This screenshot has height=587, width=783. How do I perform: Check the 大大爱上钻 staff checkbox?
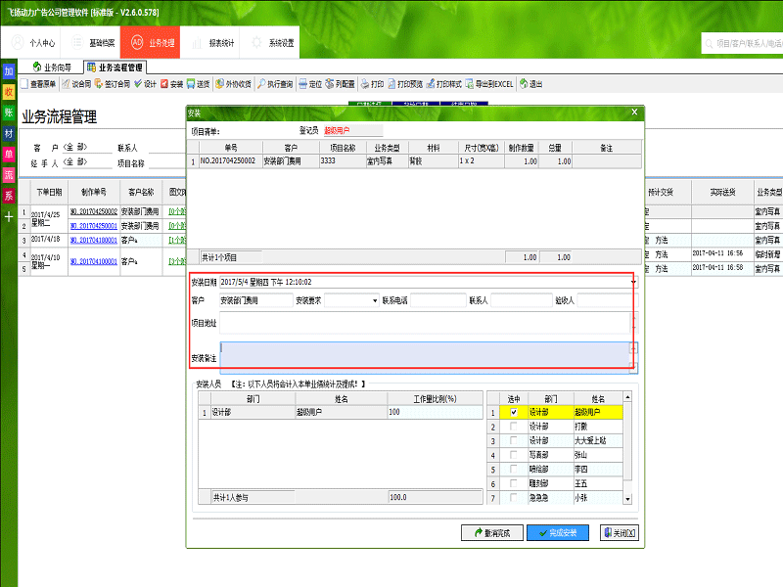(x=513, y=441)
